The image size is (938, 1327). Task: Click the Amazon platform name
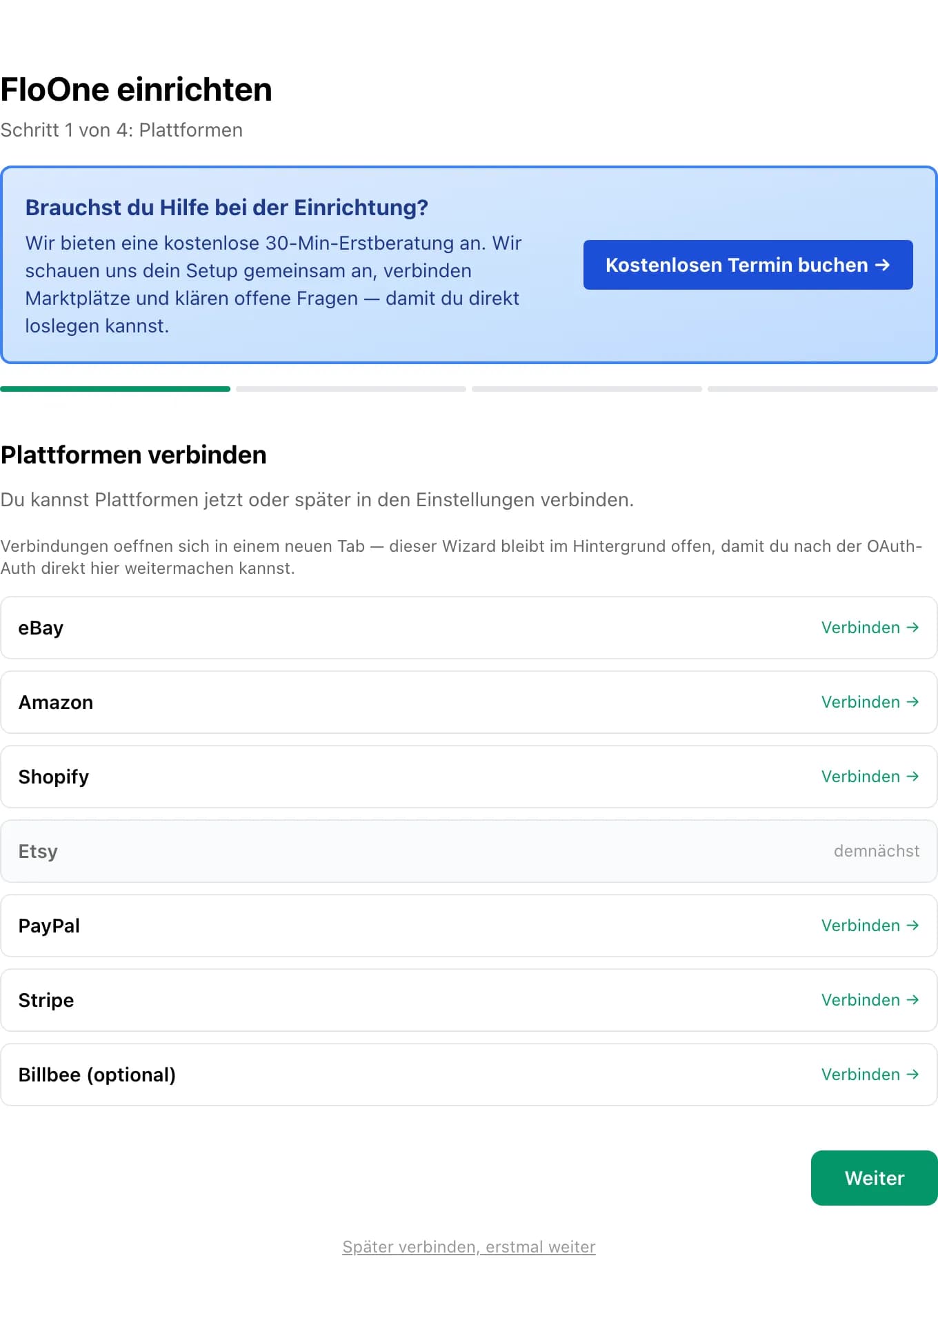(56, 702)
